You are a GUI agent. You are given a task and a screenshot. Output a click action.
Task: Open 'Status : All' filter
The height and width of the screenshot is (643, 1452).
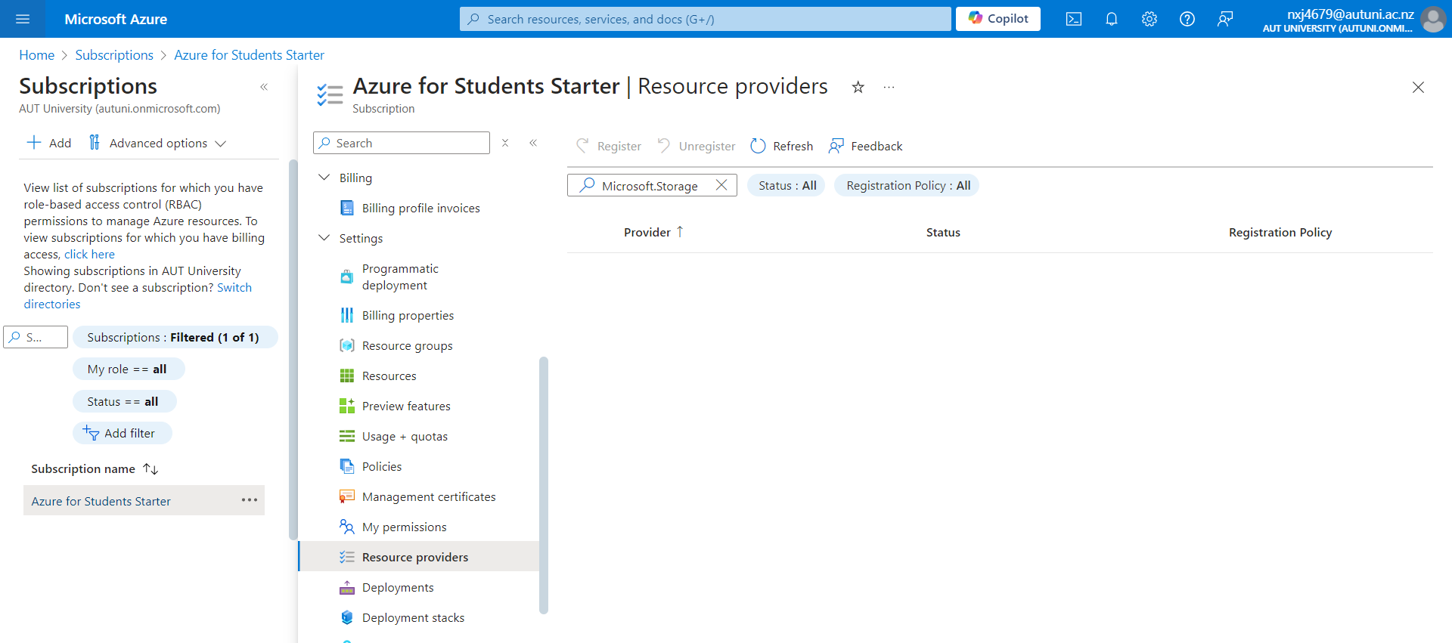(x=786, y=185)
